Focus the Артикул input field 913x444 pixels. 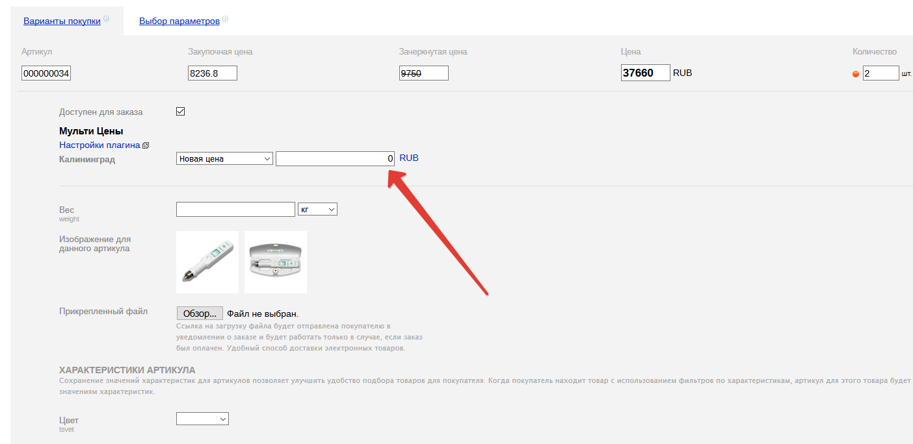point(46,73)
